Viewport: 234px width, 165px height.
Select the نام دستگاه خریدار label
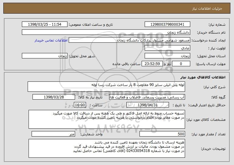pos(212,32)
